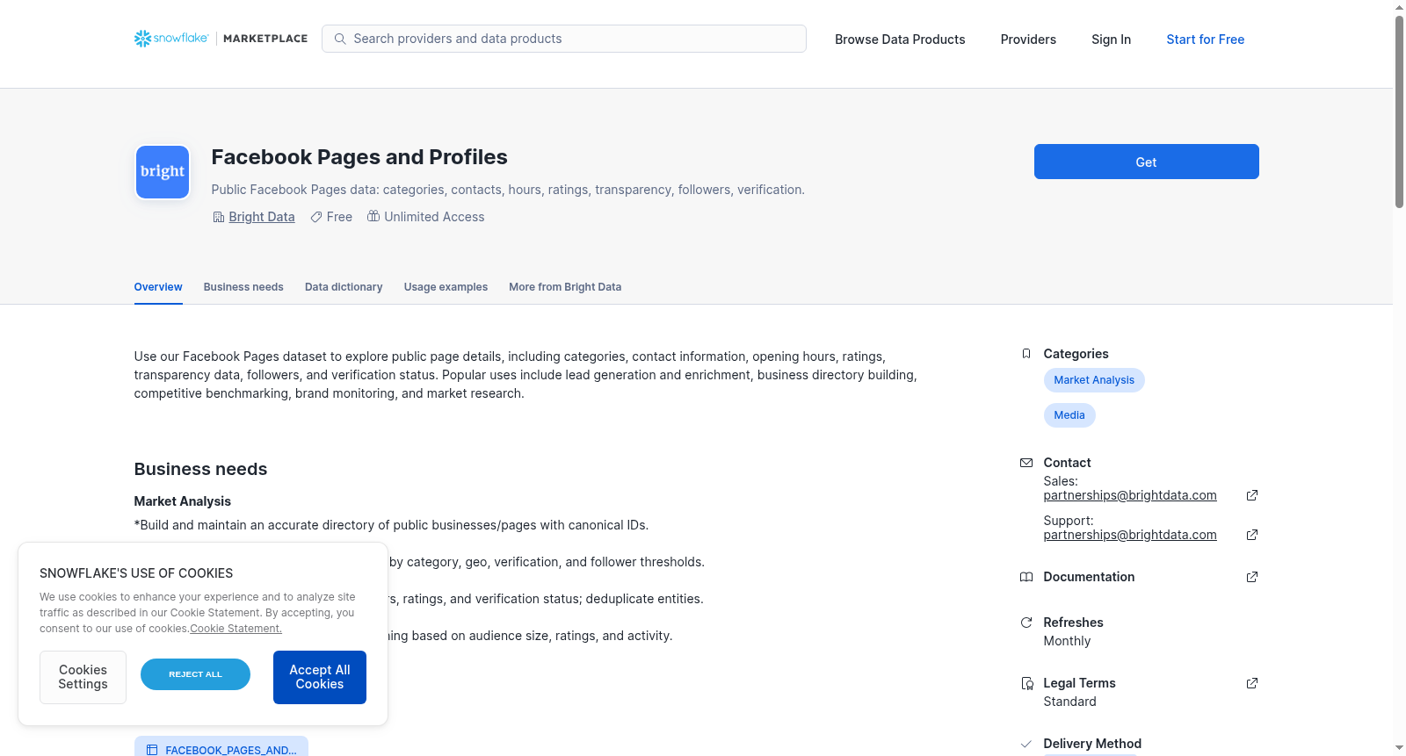Select the Media category tag

1069,415
